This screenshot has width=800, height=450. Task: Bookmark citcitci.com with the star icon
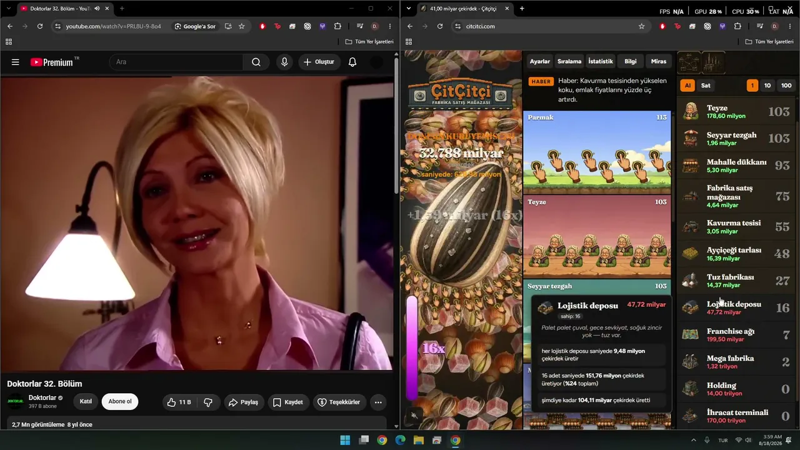pos(641,26)
